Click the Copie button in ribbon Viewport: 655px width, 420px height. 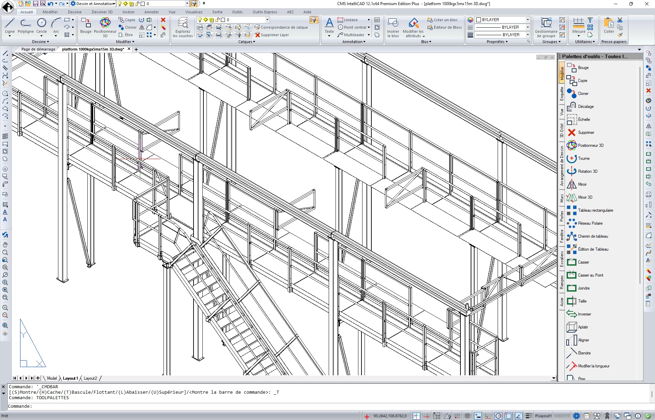[x=127, y=20]
